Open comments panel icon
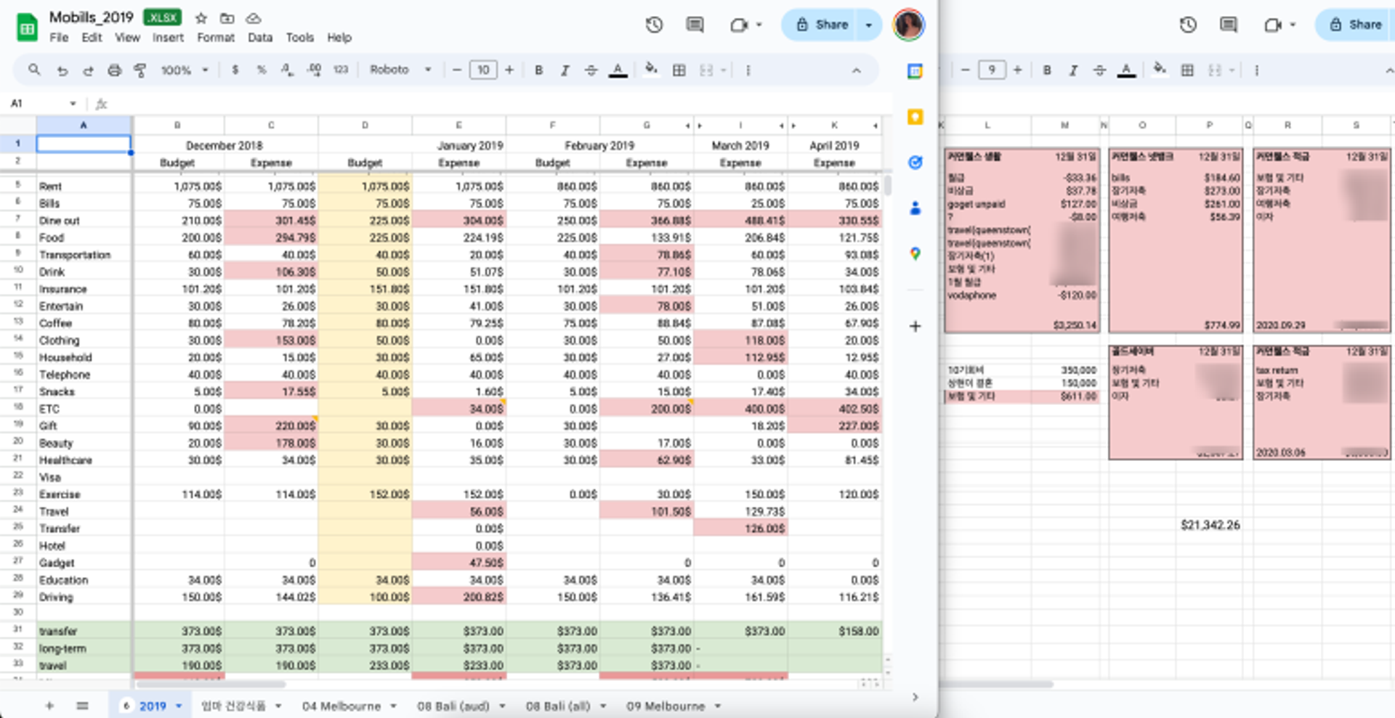This screenshot has height=718, width=1395. point(695,25)
